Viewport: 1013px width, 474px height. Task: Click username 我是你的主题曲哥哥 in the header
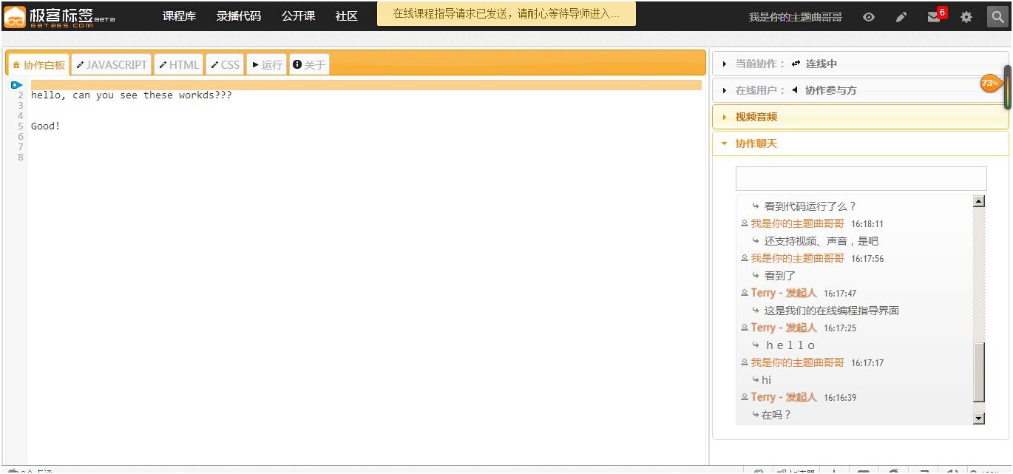tap(796, 17)
